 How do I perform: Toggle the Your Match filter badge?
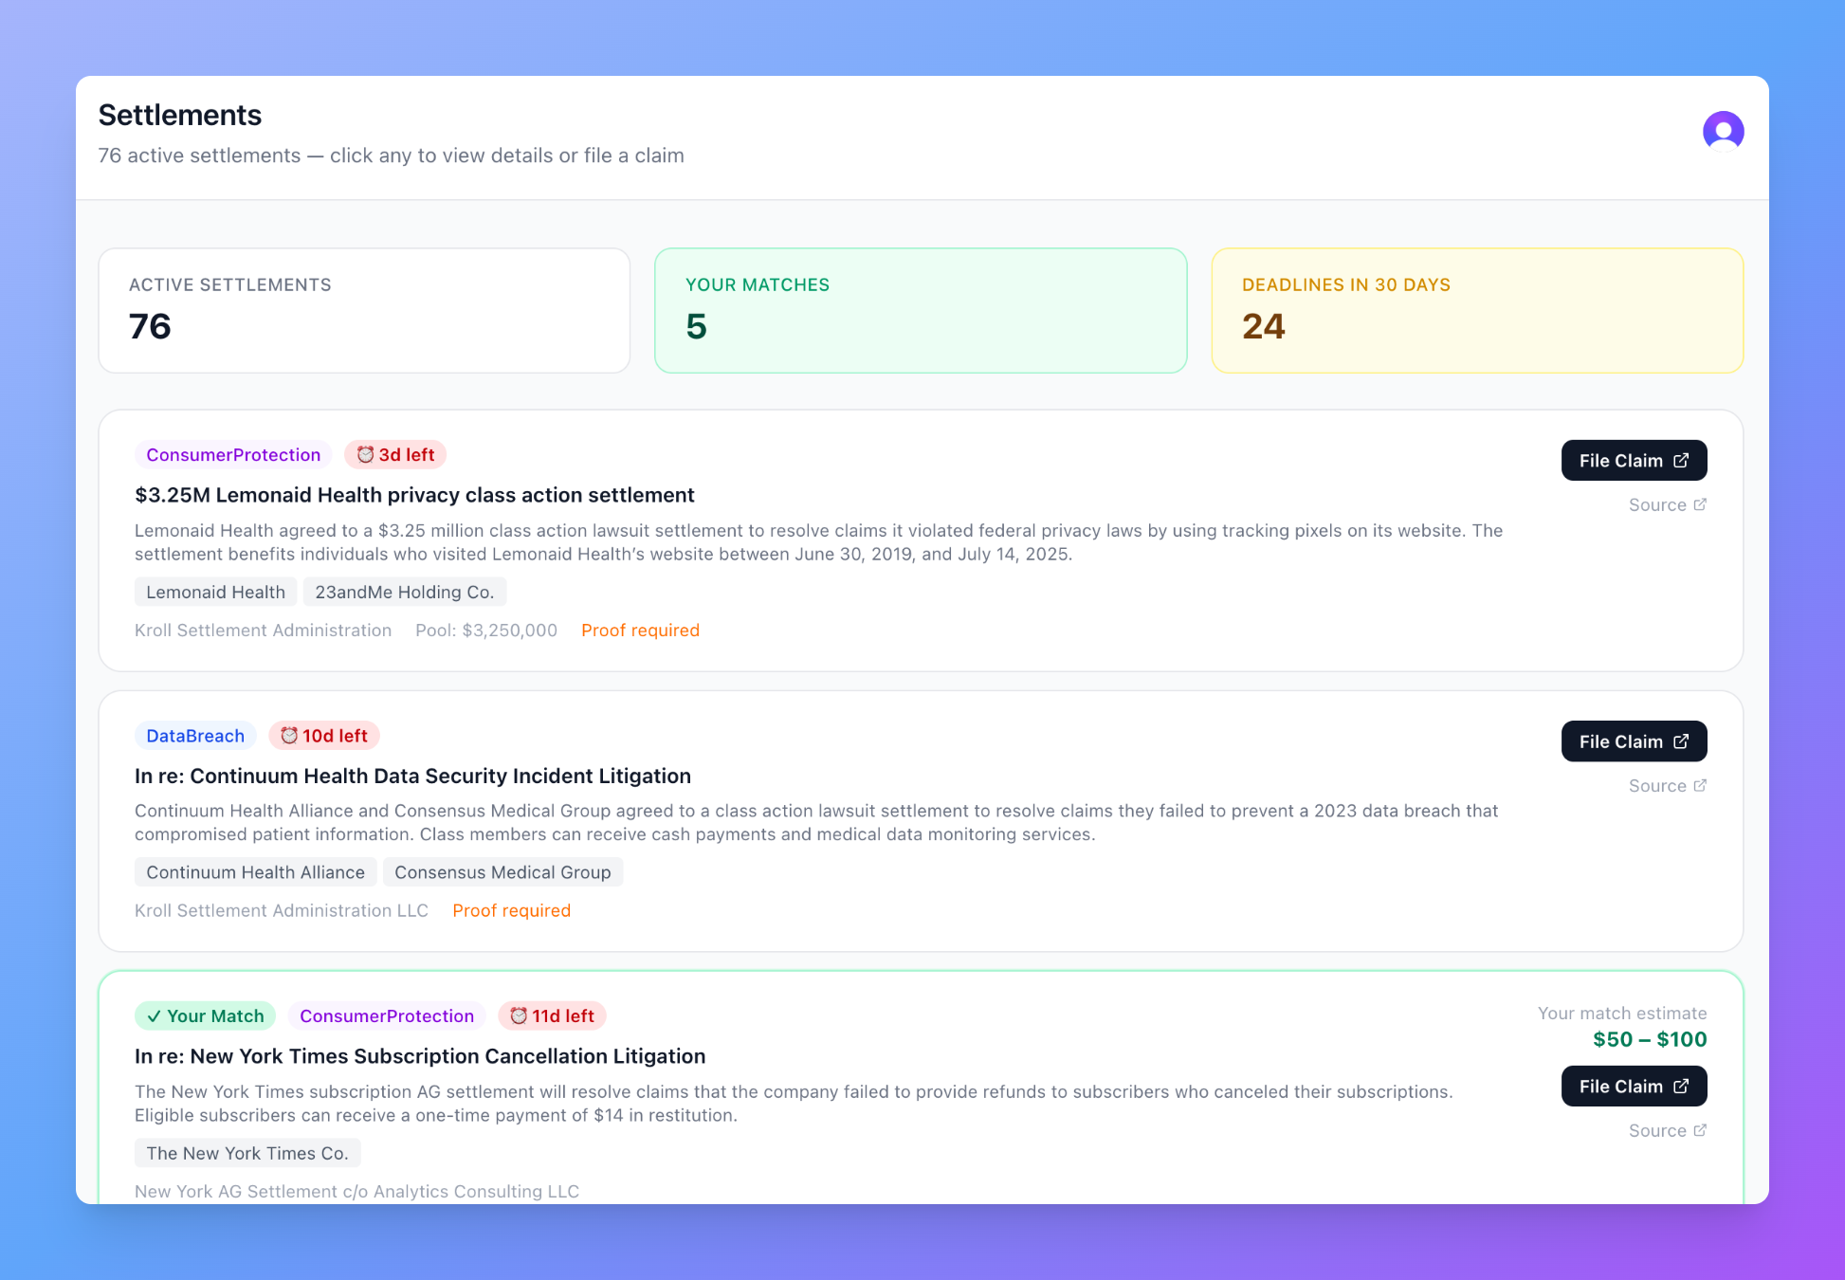pos(205,1015)
